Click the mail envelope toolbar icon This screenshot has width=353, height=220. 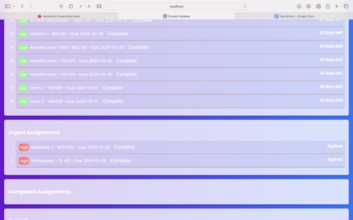(x=99, y=6)
